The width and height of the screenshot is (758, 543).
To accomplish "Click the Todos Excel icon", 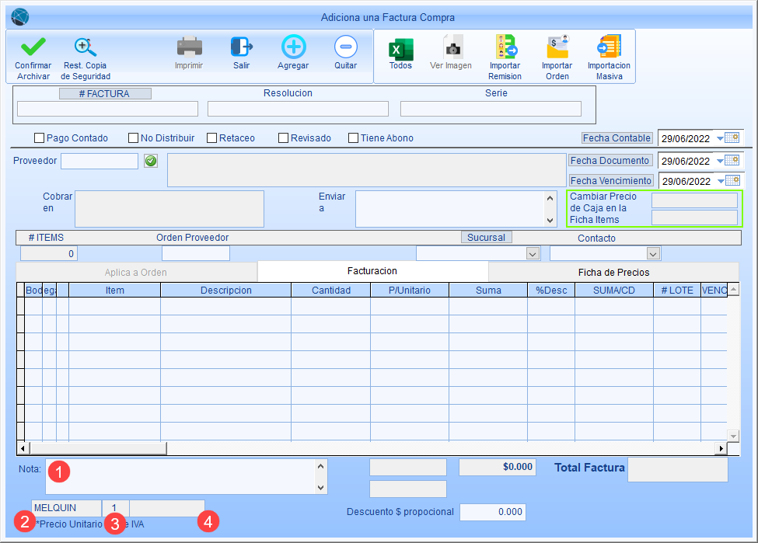I will point(400,49).
